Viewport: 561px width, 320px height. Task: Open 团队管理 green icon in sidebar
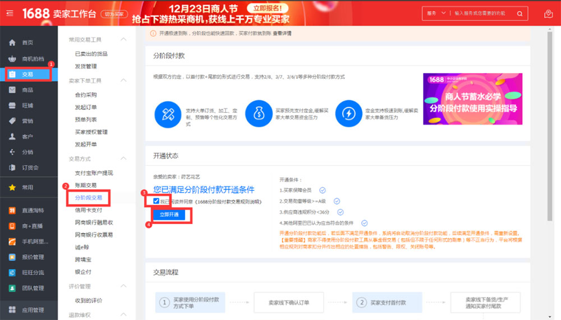point(12,288)
